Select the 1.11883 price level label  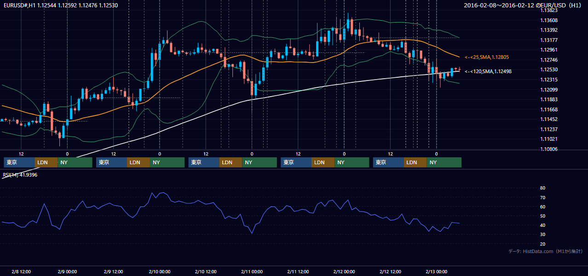click(x=549, y=99)
